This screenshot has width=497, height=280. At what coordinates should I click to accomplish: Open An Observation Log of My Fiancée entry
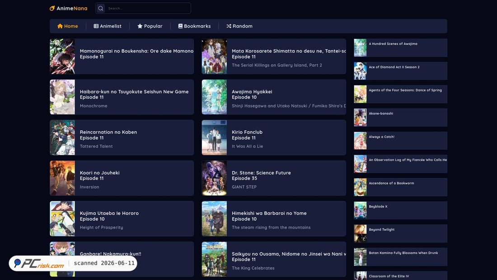(401, 164)
